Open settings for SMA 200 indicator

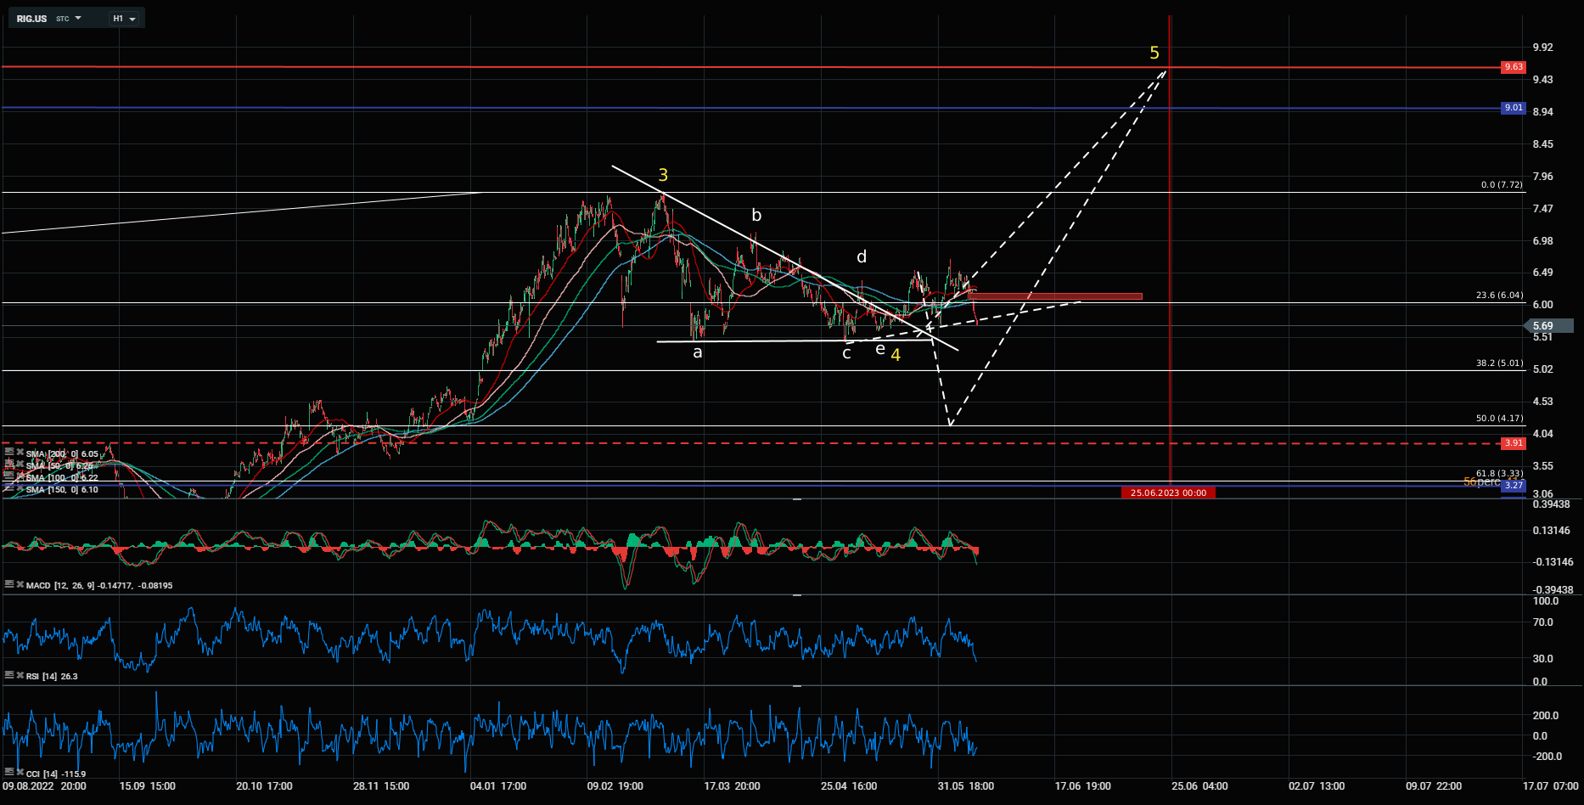[9, 453]
